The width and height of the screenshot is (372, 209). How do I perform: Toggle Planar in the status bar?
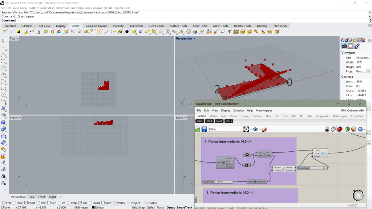click(161, 207)
